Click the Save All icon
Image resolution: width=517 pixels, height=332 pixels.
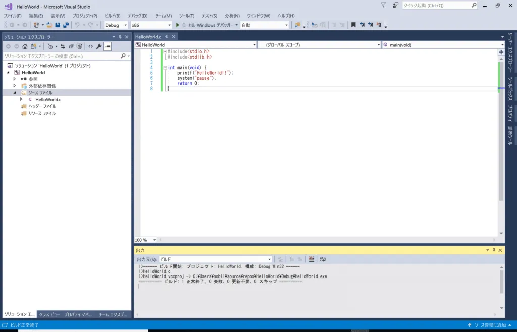pyautogui.click(x=66, y=25)
